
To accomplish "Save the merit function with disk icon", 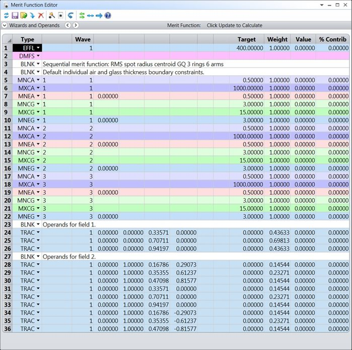I will click(15, 16).
